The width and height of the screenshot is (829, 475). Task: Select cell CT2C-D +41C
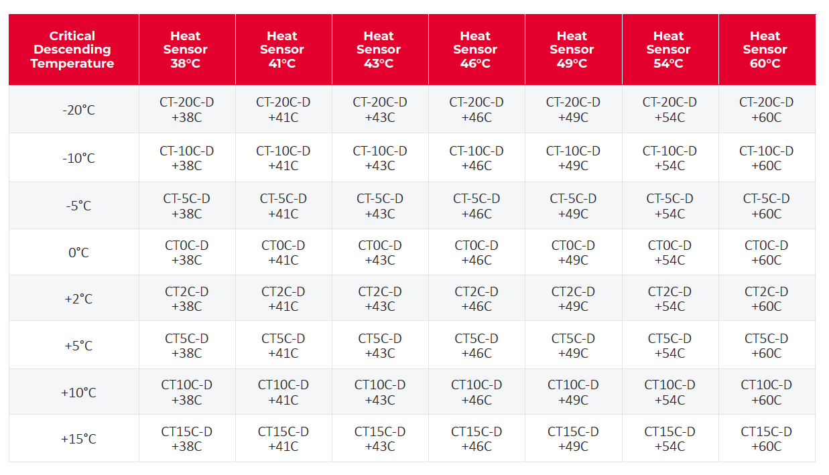(x=283, y=299)
